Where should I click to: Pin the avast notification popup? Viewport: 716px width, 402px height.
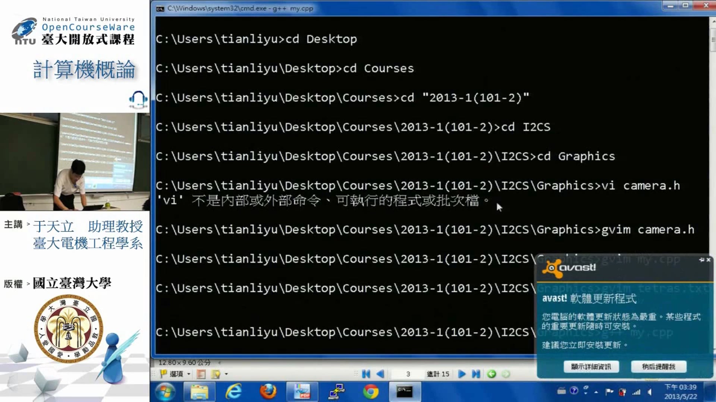point(701,260)
